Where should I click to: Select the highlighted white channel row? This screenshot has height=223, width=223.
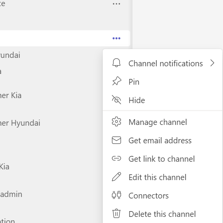[65, 38]
